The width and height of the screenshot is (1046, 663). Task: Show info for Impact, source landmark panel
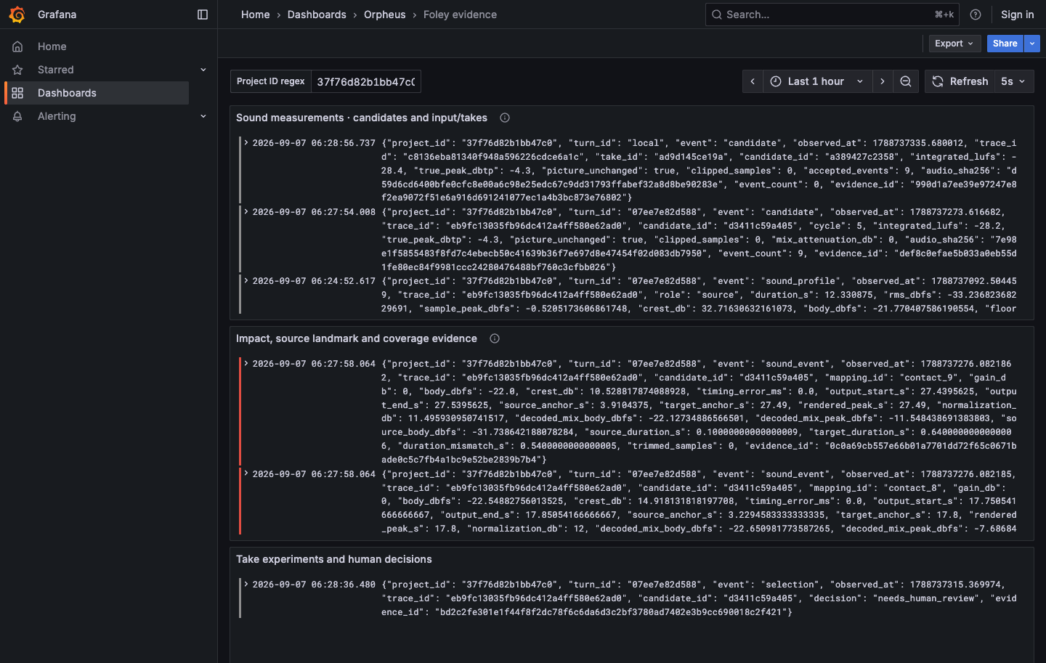point(495,338)
